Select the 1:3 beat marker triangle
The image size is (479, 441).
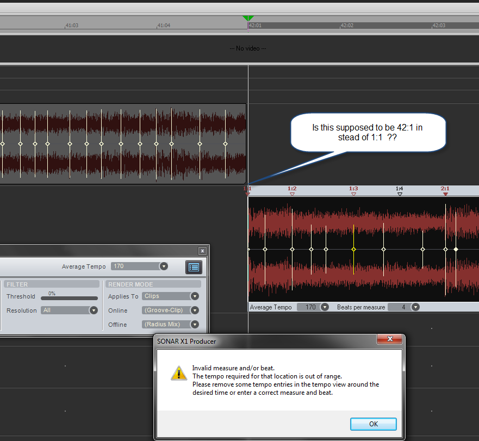click(x=353, y=194)
